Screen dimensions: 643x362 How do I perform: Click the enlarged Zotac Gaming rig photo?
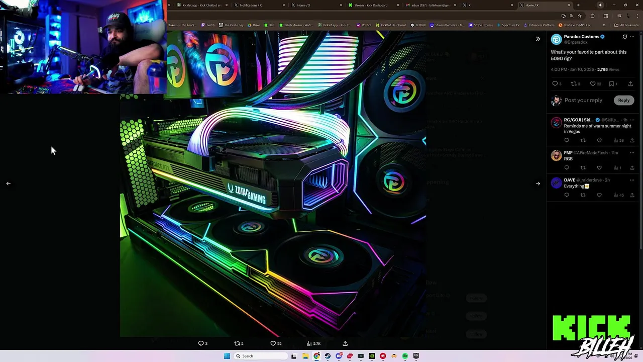coord(273,184)
